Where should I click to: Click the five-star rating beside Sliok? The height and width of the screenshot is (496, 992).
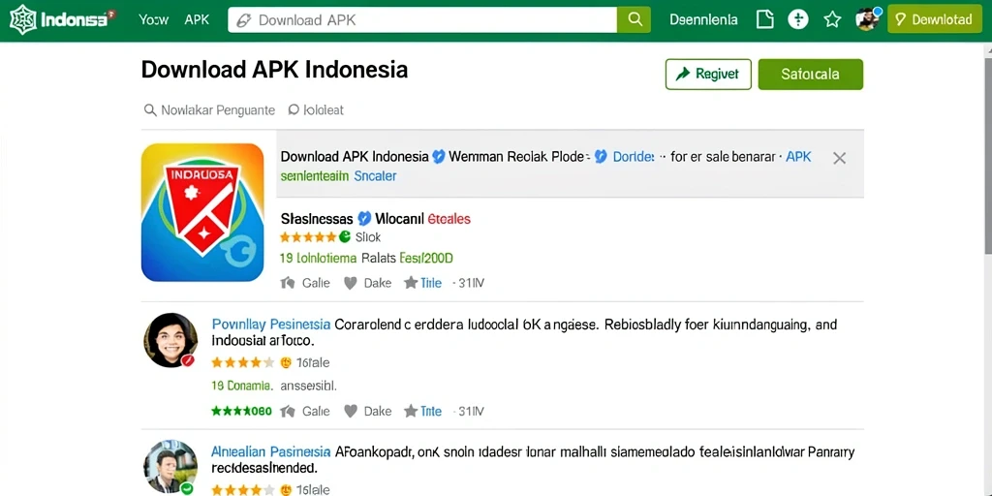[308, 237]
